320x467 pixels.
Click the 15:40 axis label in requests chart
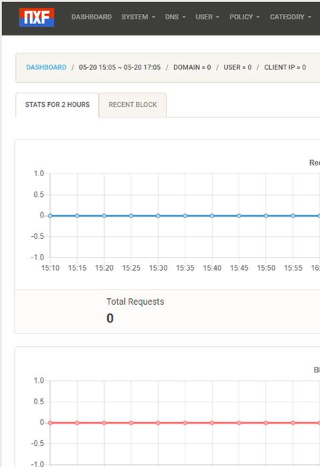[x=212, y=268]
